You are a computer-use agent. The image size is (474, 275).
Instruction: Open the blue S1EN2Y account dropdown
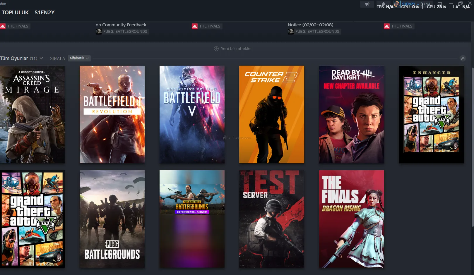coord(410,4)
